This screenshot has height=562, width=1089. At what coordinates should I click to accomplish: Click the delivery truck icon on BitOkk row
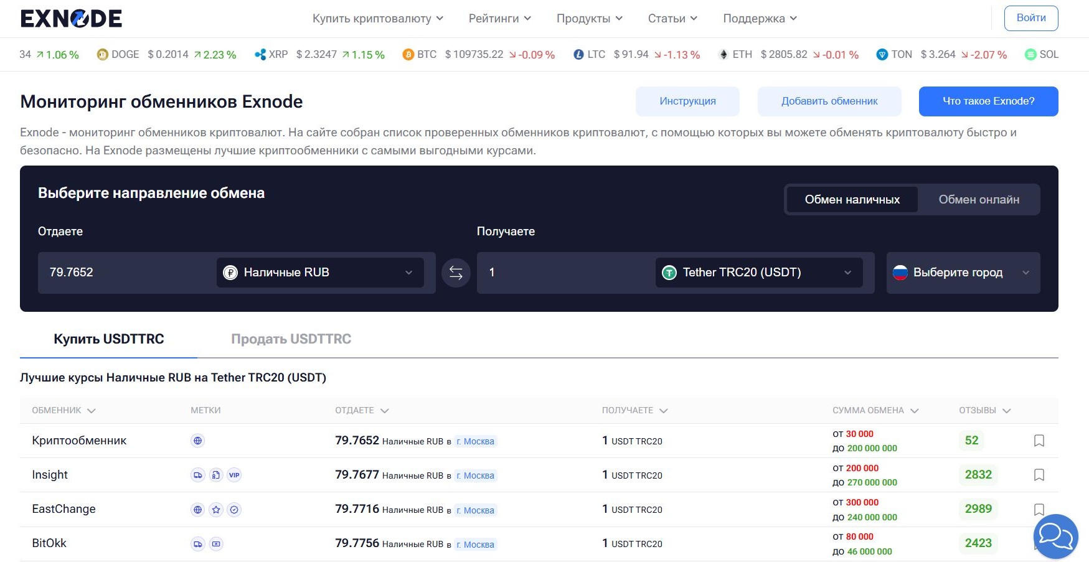pyautogui.click(x=198, y=543)
